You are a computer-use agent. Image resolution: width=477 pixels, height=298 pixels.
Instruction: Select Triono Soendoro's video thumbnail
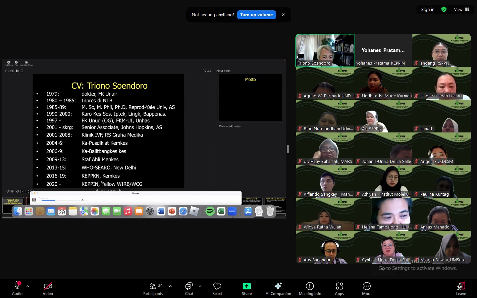point(325,50)
